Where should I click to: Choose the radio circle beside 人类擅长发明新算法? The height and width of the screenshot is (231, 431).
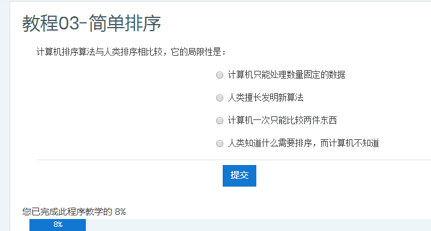[220, 98]
